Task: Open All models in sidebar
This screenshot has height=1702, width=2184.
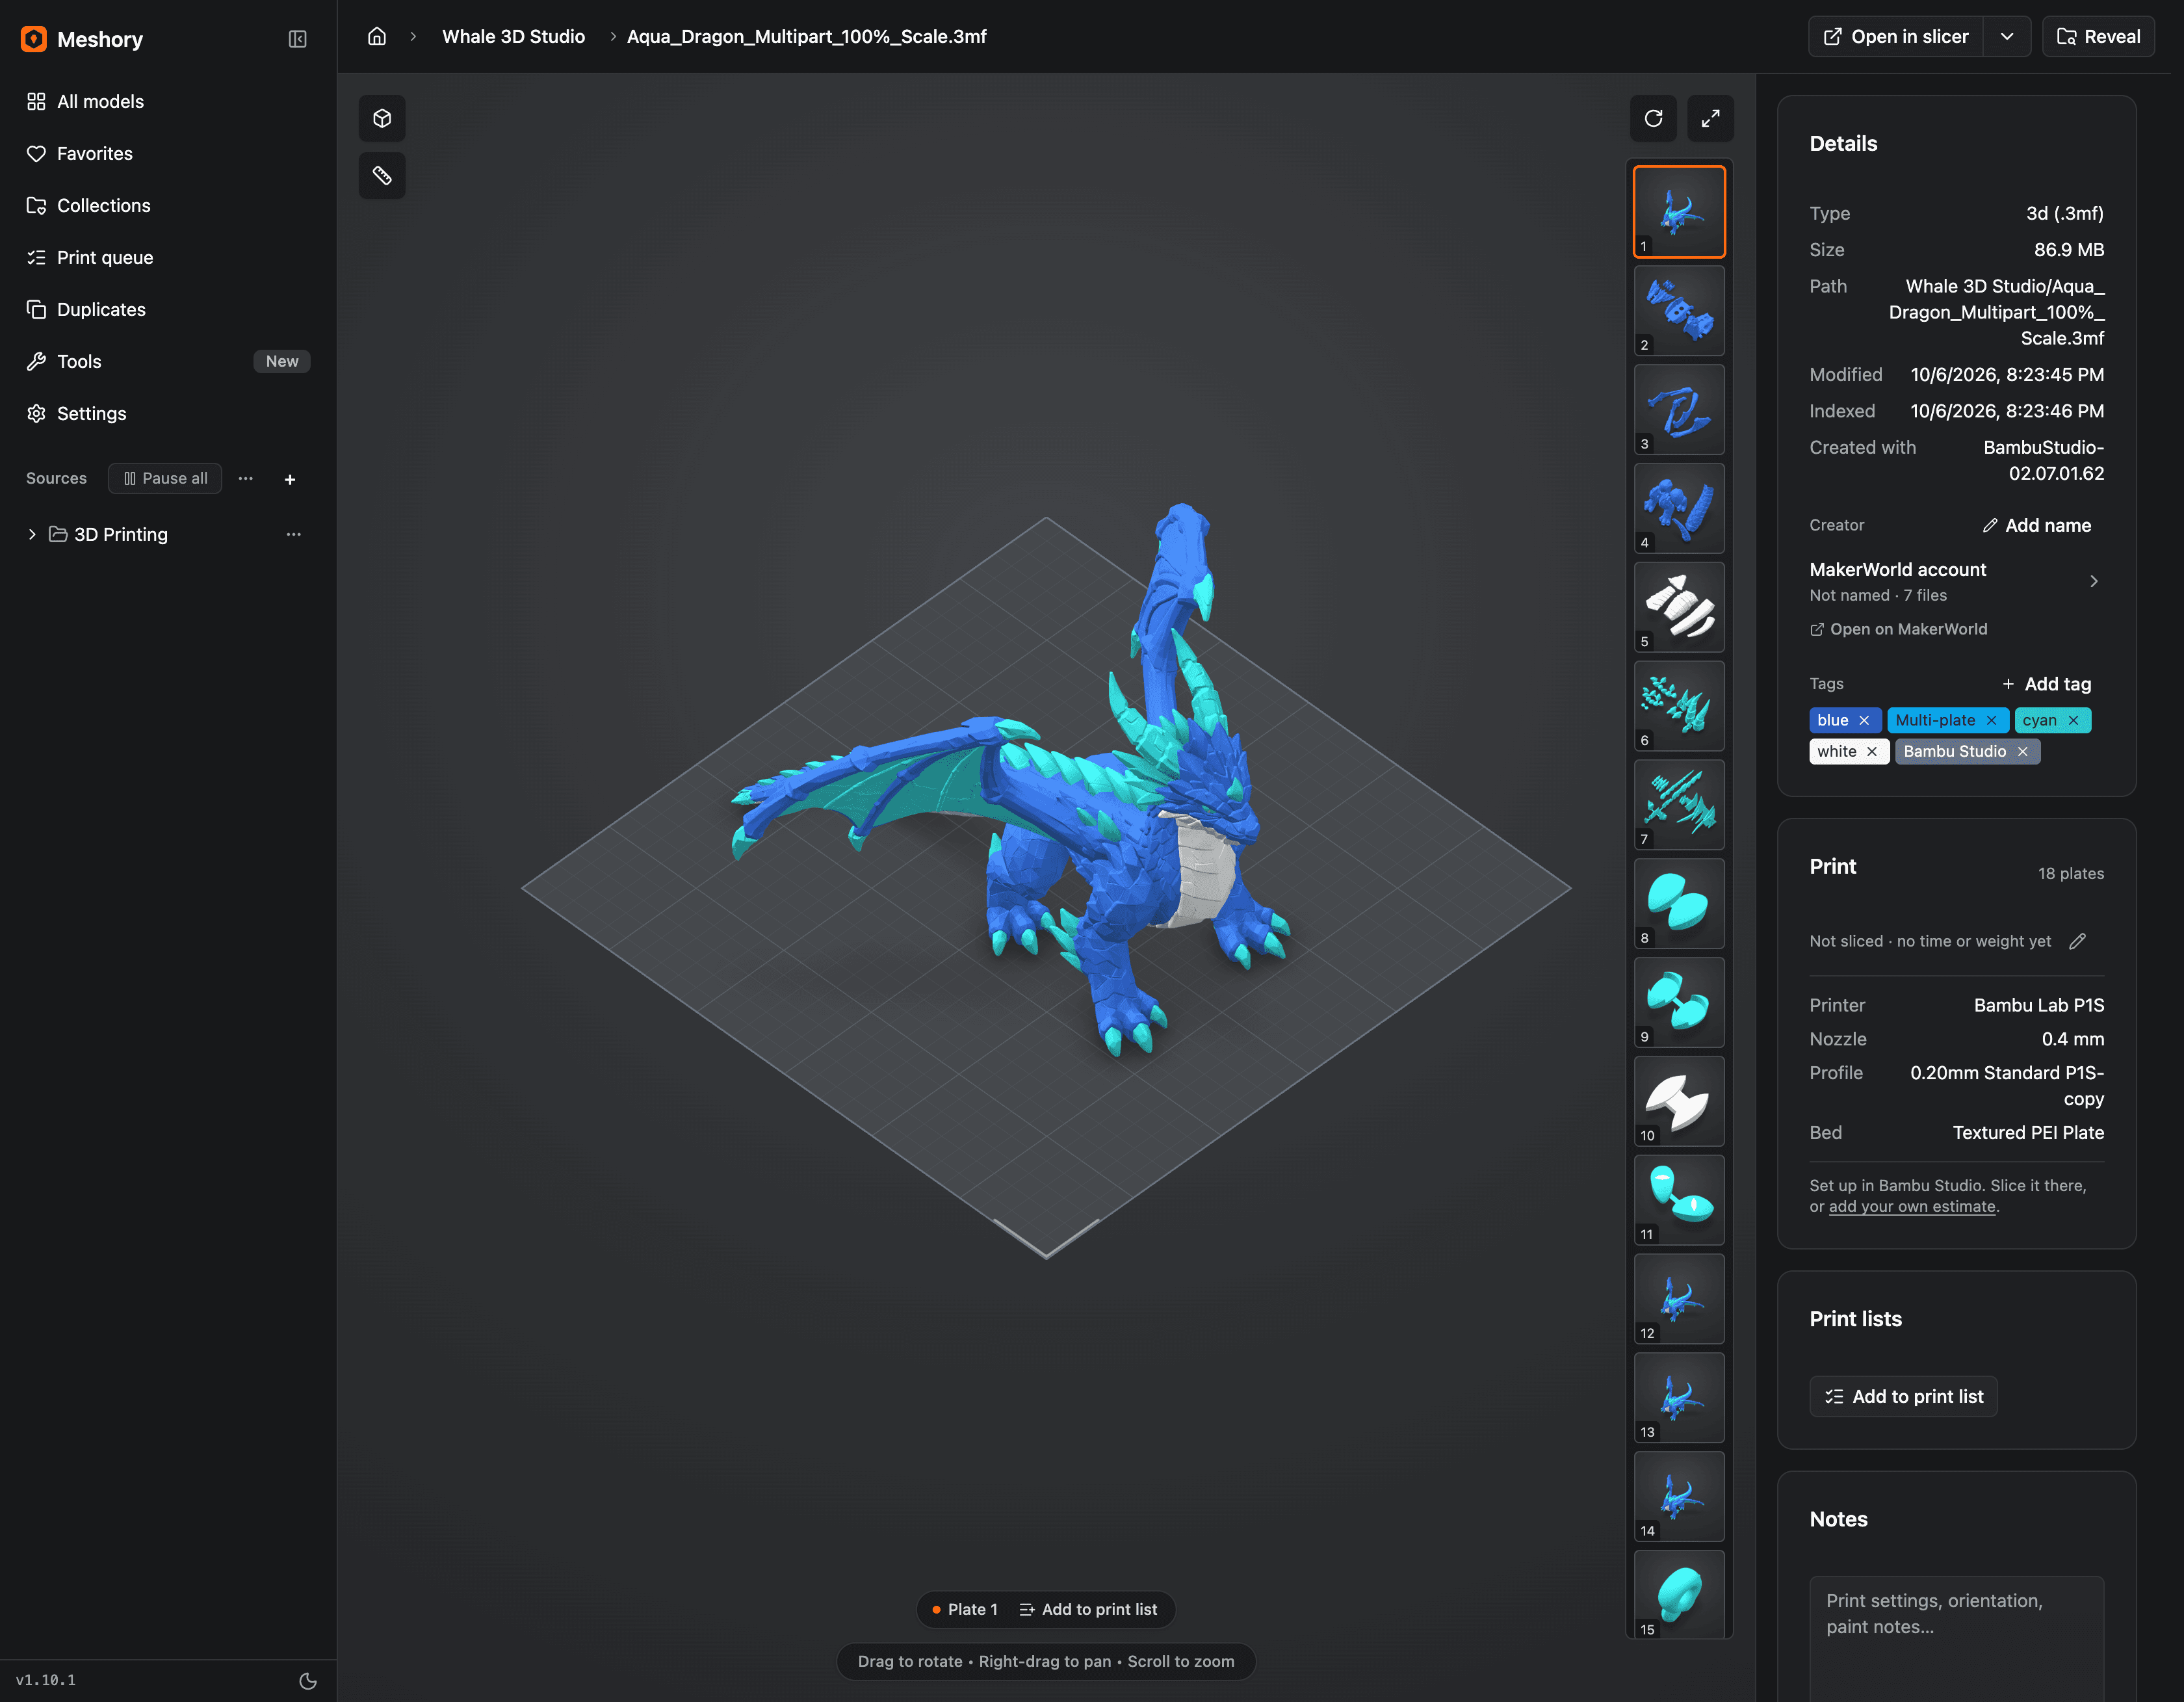Action: tap(168, 101)
